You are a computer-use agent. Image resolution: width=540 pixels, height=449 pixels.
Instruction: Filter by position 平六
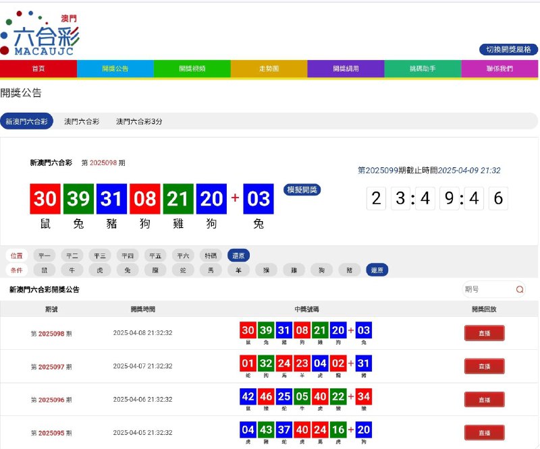[x=183, y=256]
